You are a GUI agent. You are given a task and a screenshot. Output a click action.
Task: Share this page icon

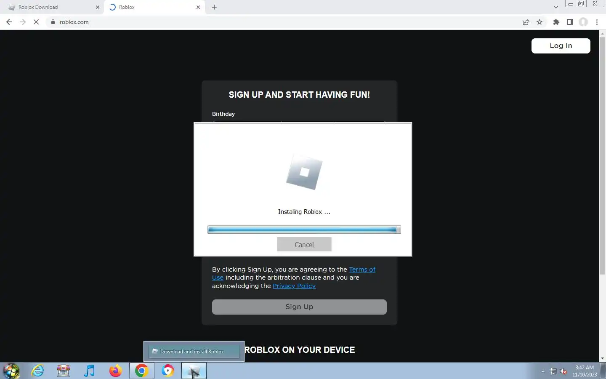[x=526, y=22]
